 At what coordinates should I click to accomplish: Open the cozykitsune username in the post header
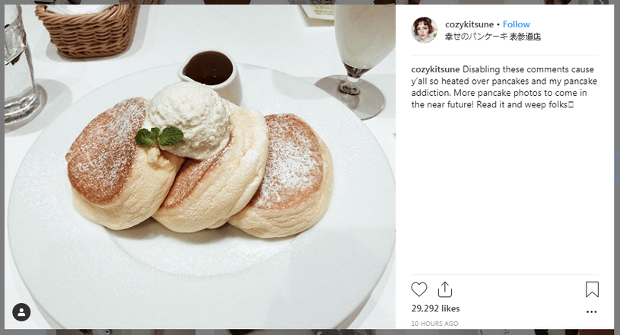[469, 24]
